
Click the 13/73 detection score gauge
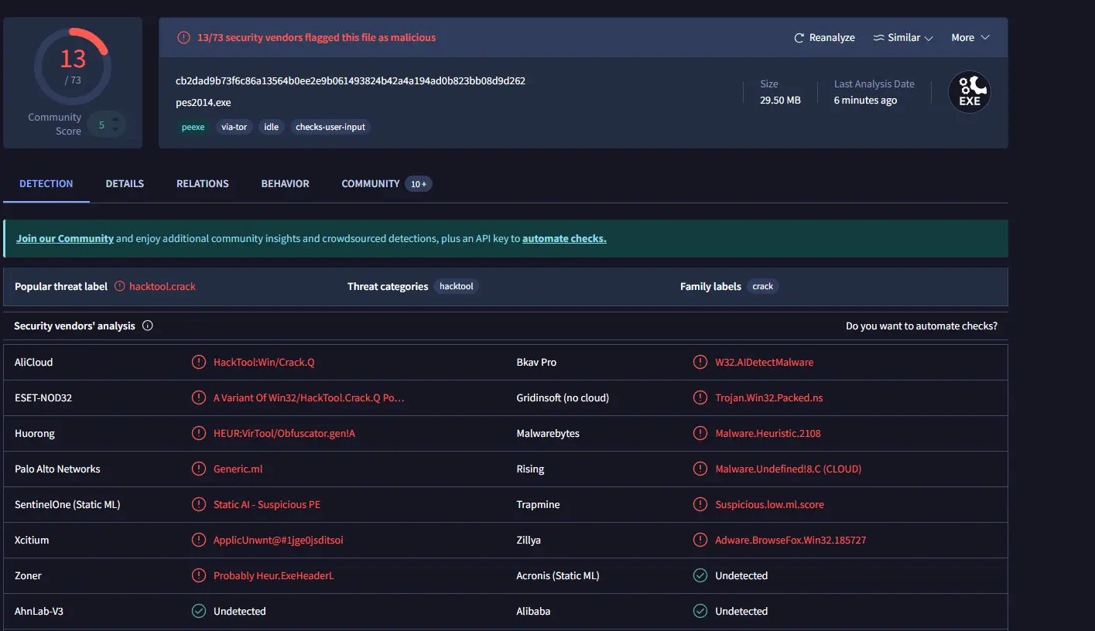pos(73,67)
